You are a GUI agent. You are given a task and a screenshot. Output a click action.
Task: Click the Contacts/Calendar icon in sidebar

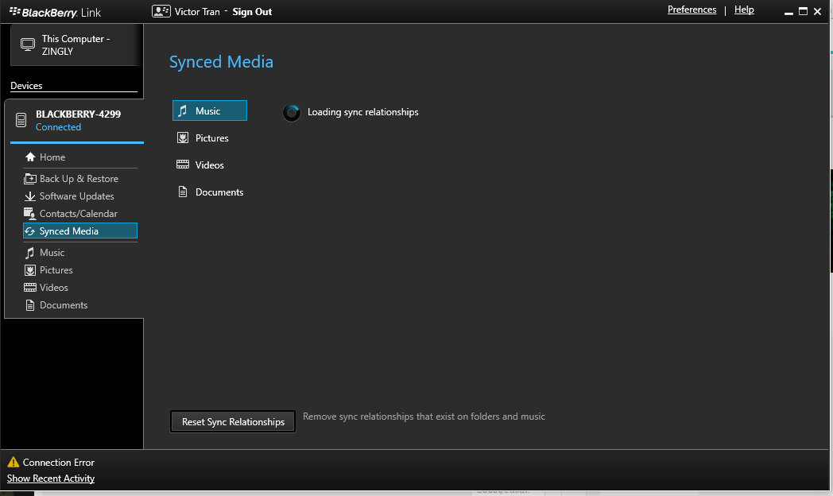[29, 214]
